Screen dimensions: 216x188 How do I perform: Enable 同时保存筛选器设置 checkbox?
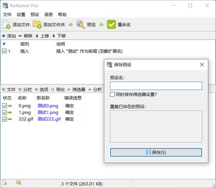(112, 94)
